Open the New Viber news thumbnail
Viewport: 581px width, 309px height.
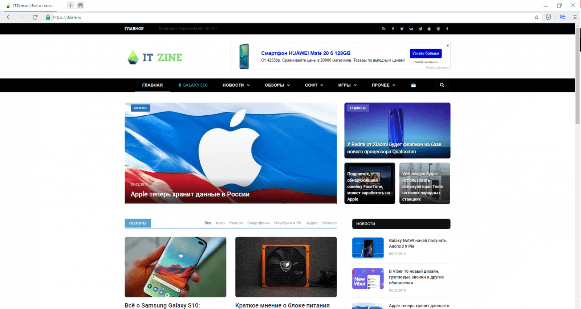(368, 279)
